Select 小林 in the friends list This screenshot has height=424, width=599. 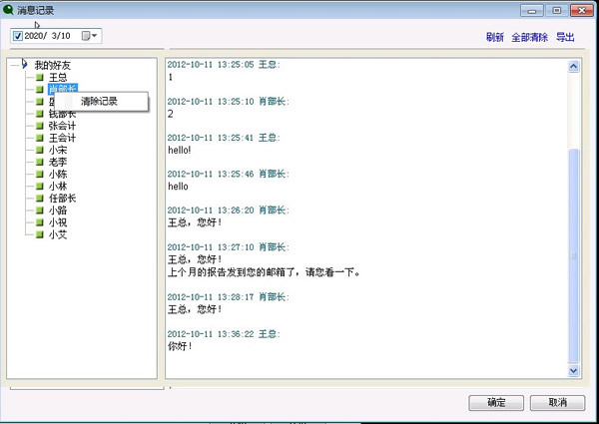pos(58,186)
